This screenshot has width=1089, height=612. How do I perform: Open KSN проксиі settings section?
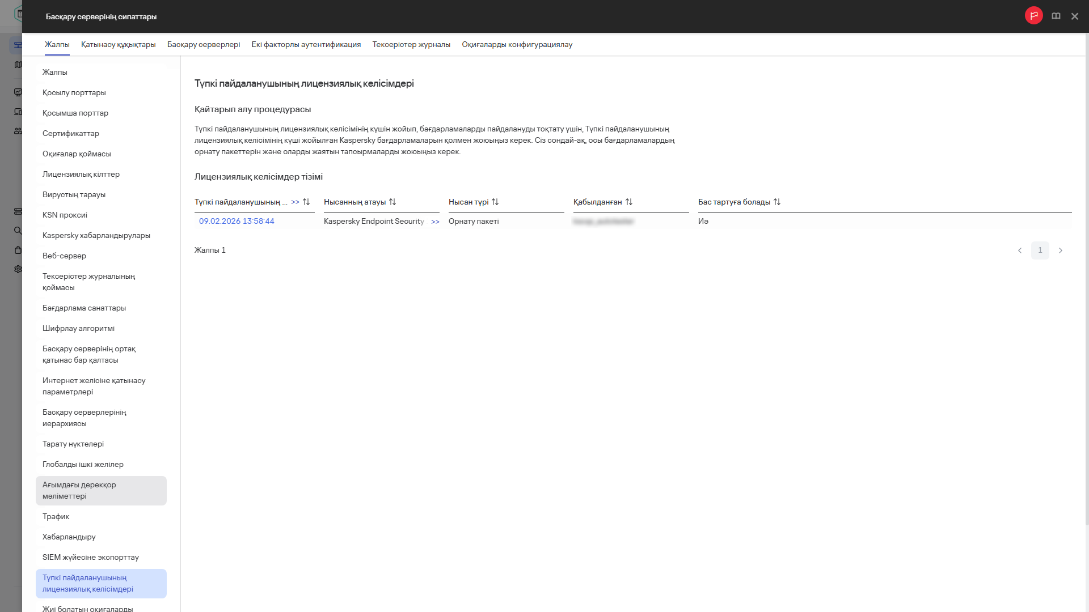coord(65,215)
